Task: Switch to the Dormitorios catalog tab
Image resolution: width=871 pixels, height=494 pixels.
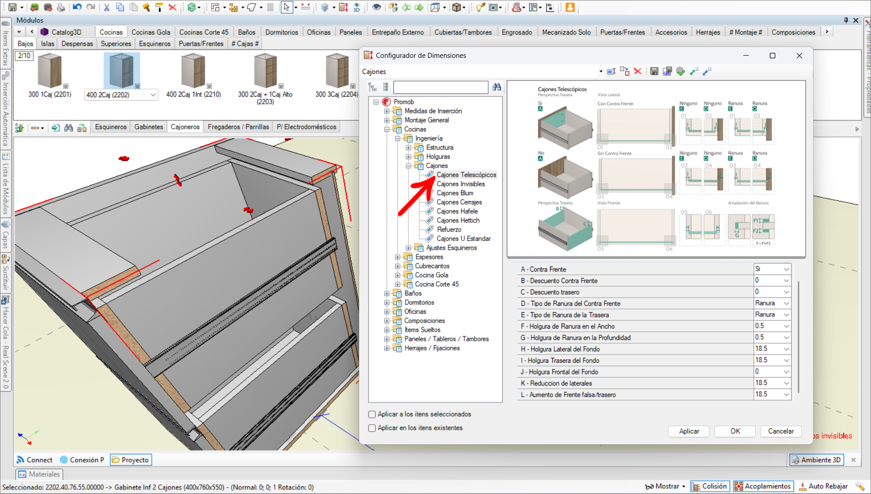Action: click(281, 32)
